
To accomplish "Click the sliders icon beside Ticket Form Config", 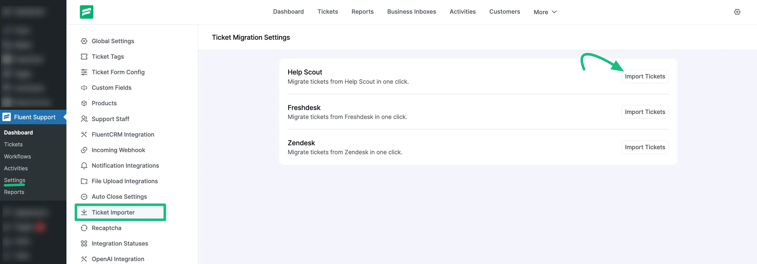I will [x=84, y=72].
